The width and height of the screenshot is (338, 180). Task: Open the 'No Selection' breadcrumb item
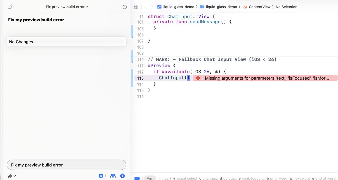pyautogui.click(x=286, y=7)
